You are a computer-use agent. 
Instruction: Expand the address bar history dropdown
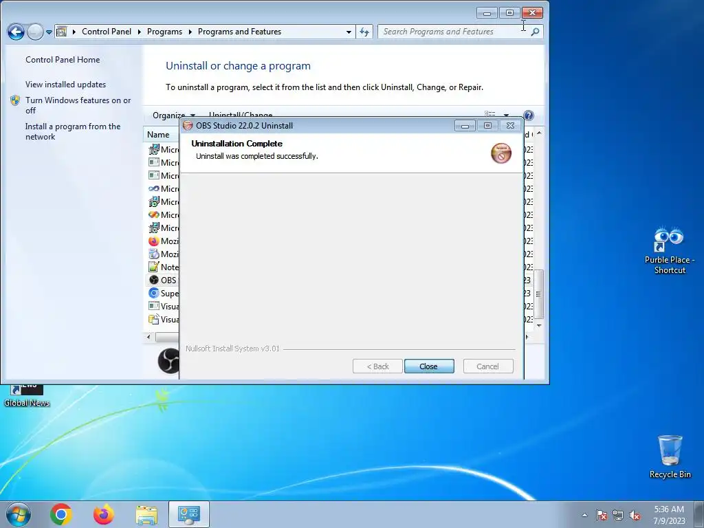click(x=349, y=32)
